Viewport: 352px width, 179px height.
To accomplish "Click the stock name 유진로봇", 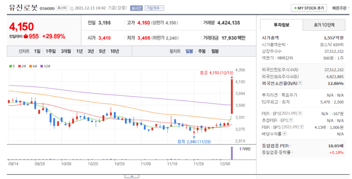I will tap(23, 8).
